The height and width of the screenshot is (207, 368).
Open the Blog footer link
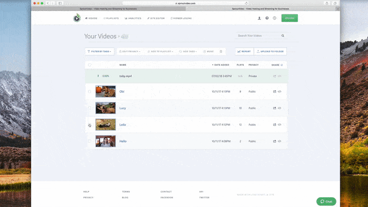(125, 198)
